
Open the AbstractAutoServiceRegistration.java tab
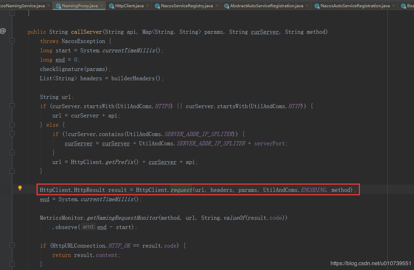[x=266, y=6]
